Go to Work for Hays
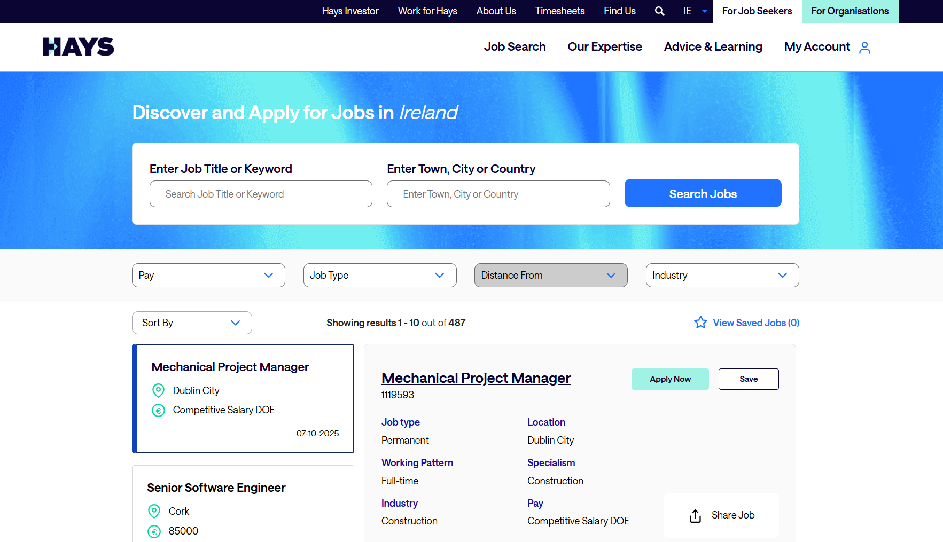 [427, 11]
